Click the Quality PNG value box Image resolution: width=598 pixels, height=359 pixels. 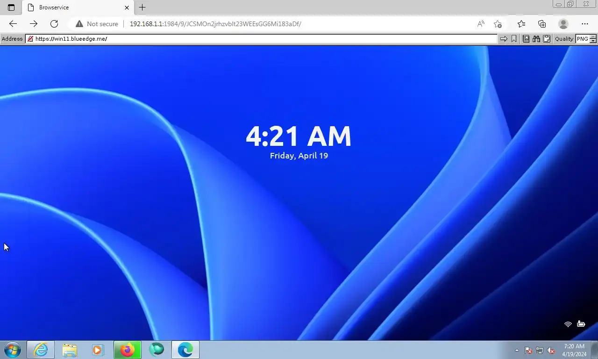[x=582, y=39]
